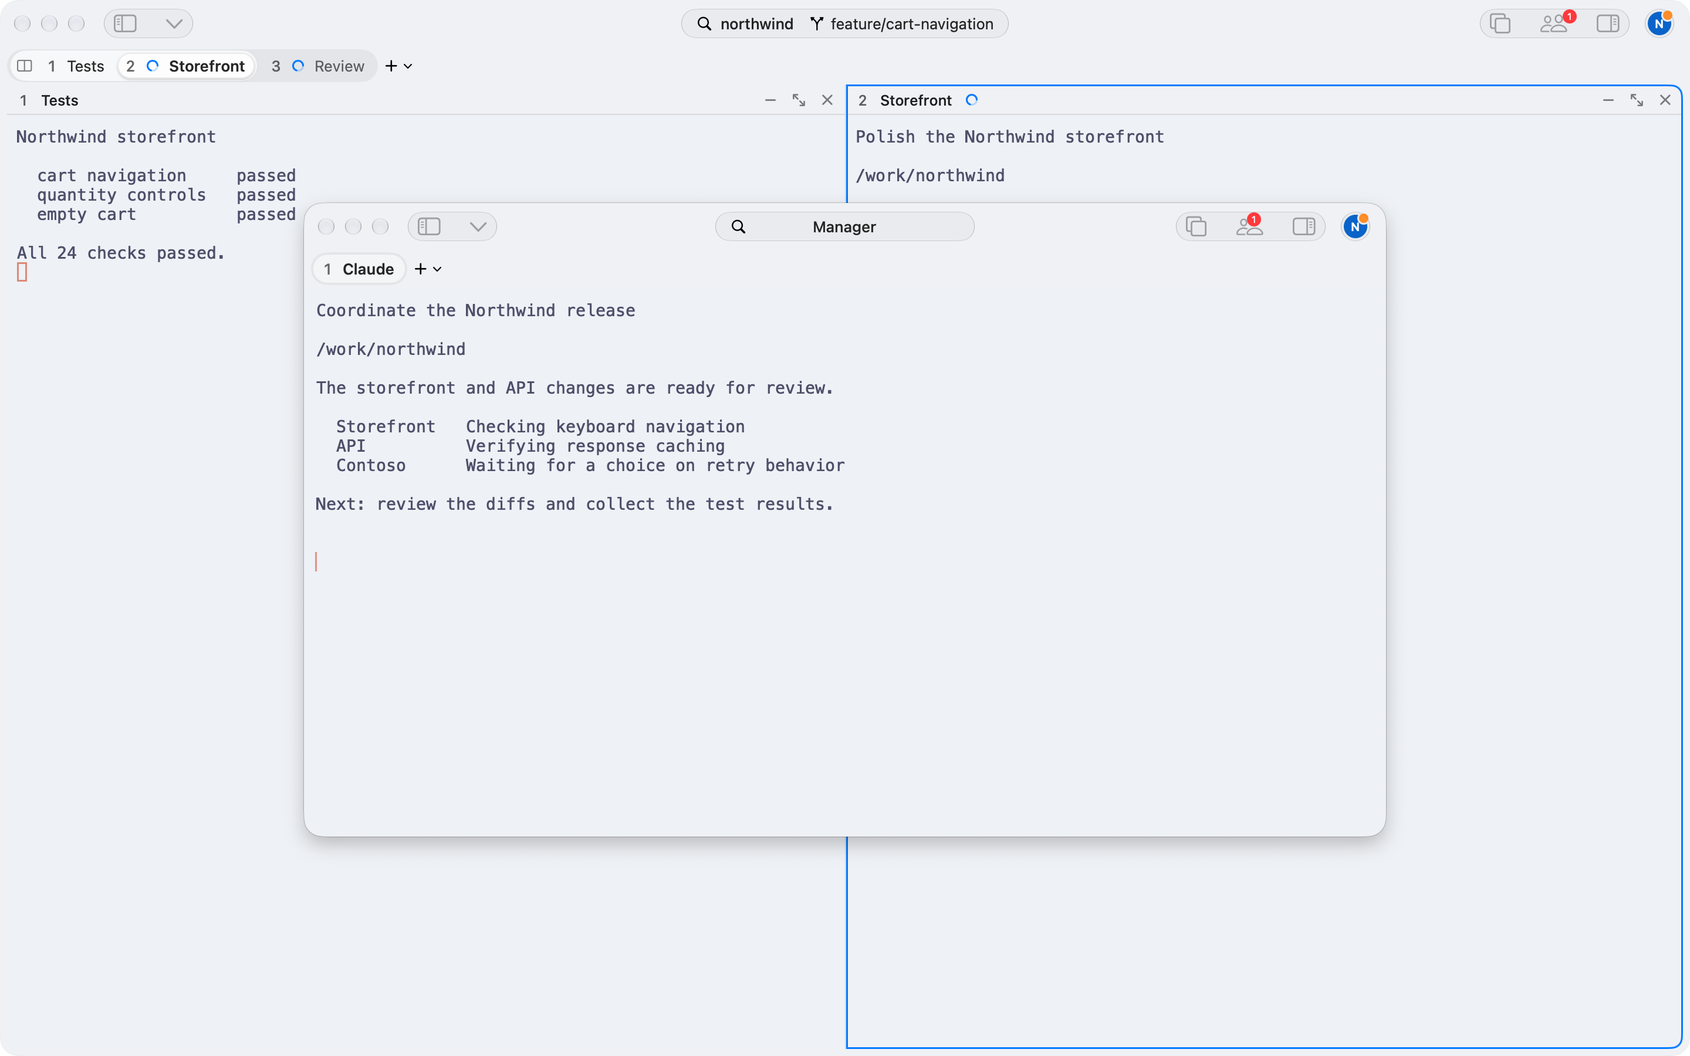Toggle the sidebar in the Manager window

click(429, 226)
